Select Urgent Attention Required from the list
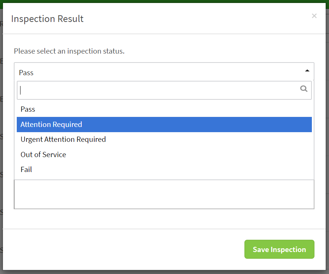The image size is (329, 274). (63, 139)
